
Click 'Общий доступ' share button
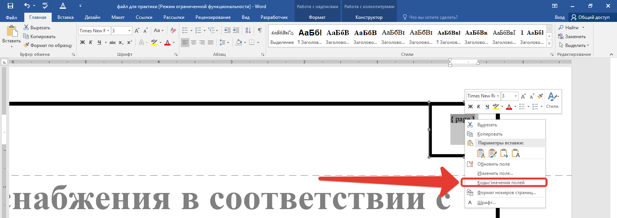pos(590,17)
